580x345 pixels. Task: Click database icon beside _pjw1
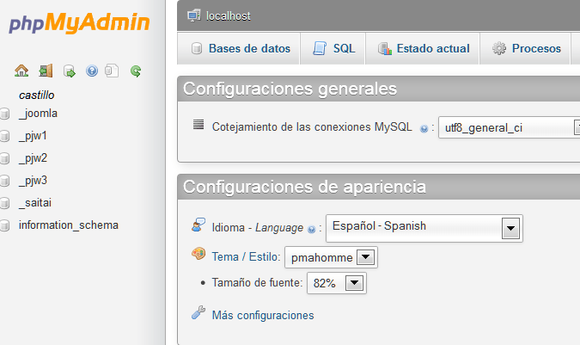pyautogui.click(x=4, y=136)
